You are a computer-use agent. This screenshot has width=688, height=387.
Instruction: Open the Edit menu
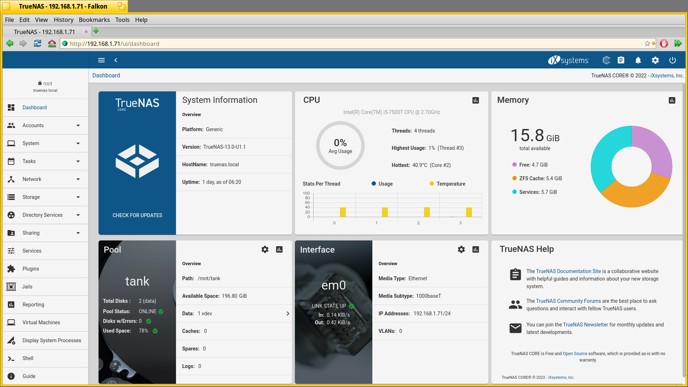(x=24, y=20)
